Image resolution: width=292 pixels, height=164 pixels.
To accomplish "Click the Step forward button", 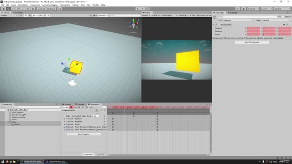I will (x=147, y=9).
